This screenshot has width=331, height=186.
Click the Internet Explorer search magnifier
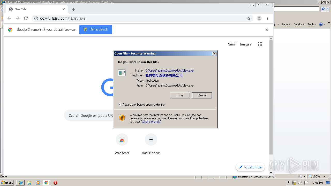323,9
